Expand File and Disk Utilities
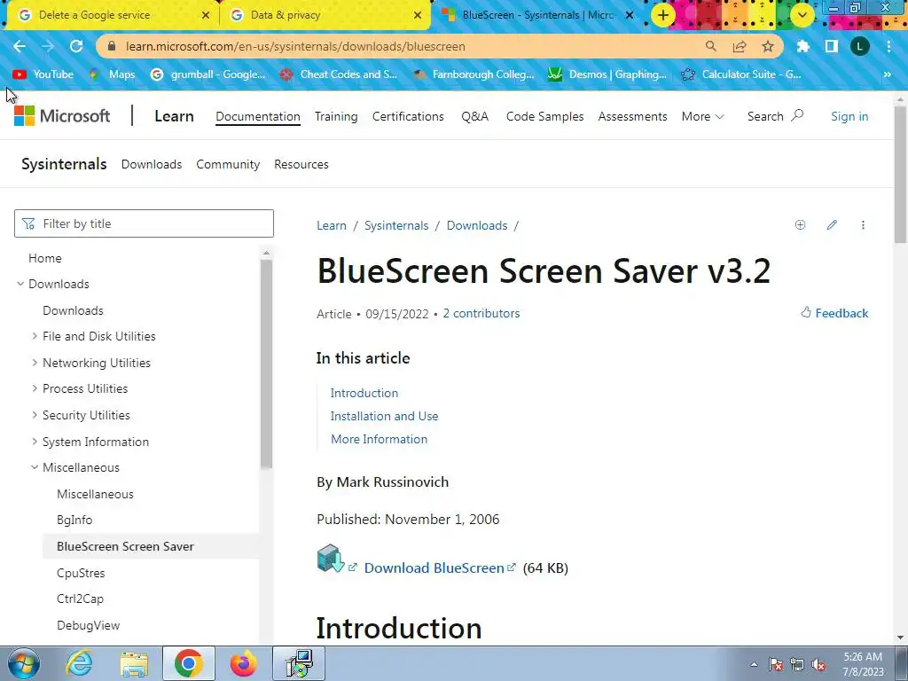This screenshot has width=908, height=681. [x=35, y=336]
